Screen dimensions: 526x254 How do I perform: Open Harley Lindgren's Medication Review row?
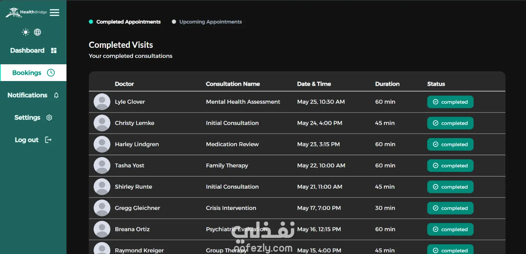pyautogui.click(x=297, y=144)
